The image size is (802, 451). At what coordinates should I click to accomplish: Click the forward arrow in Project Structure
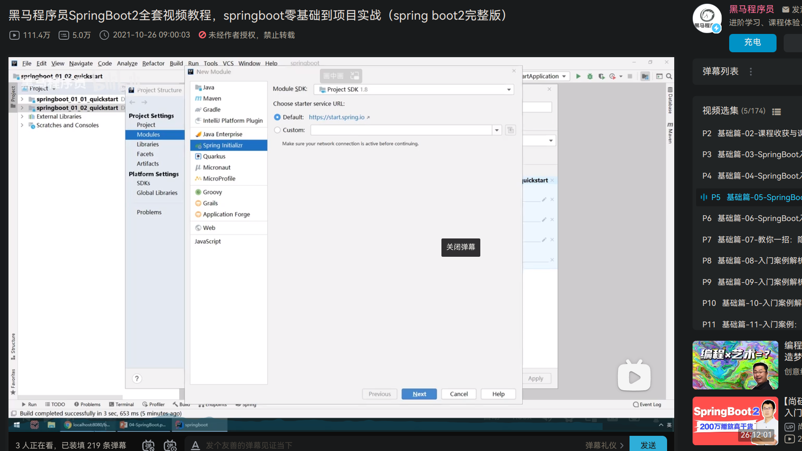pyautogui.click(x=144, y=102)
